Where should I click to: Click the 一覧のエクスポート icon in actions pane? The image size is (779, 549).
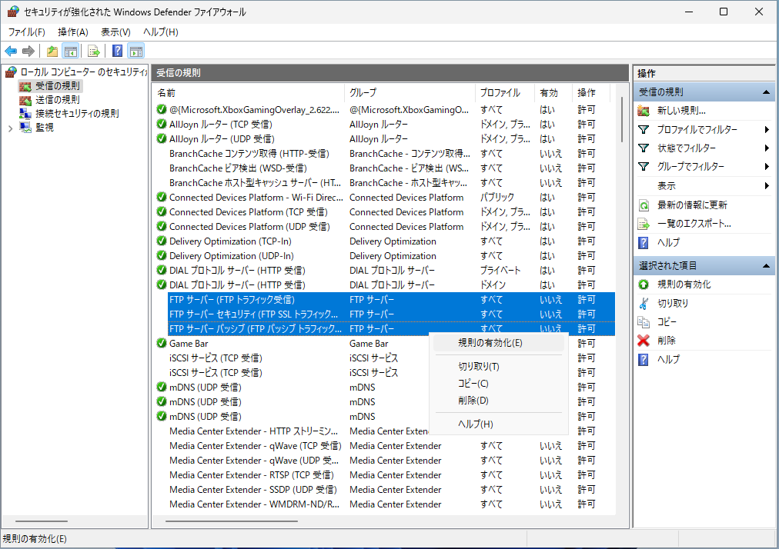click(644, 224)
